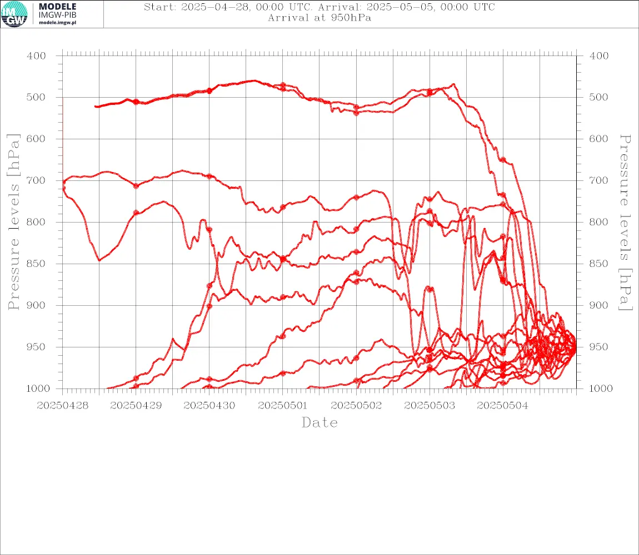This screenshot has width=639, height=555.
Task: Click the 20250430 date axis label
Action: 209,406
